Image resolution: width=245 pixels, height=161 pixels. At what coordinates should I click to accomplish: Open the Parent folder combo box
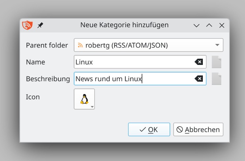pyautogui.click(x=149, y=45)
